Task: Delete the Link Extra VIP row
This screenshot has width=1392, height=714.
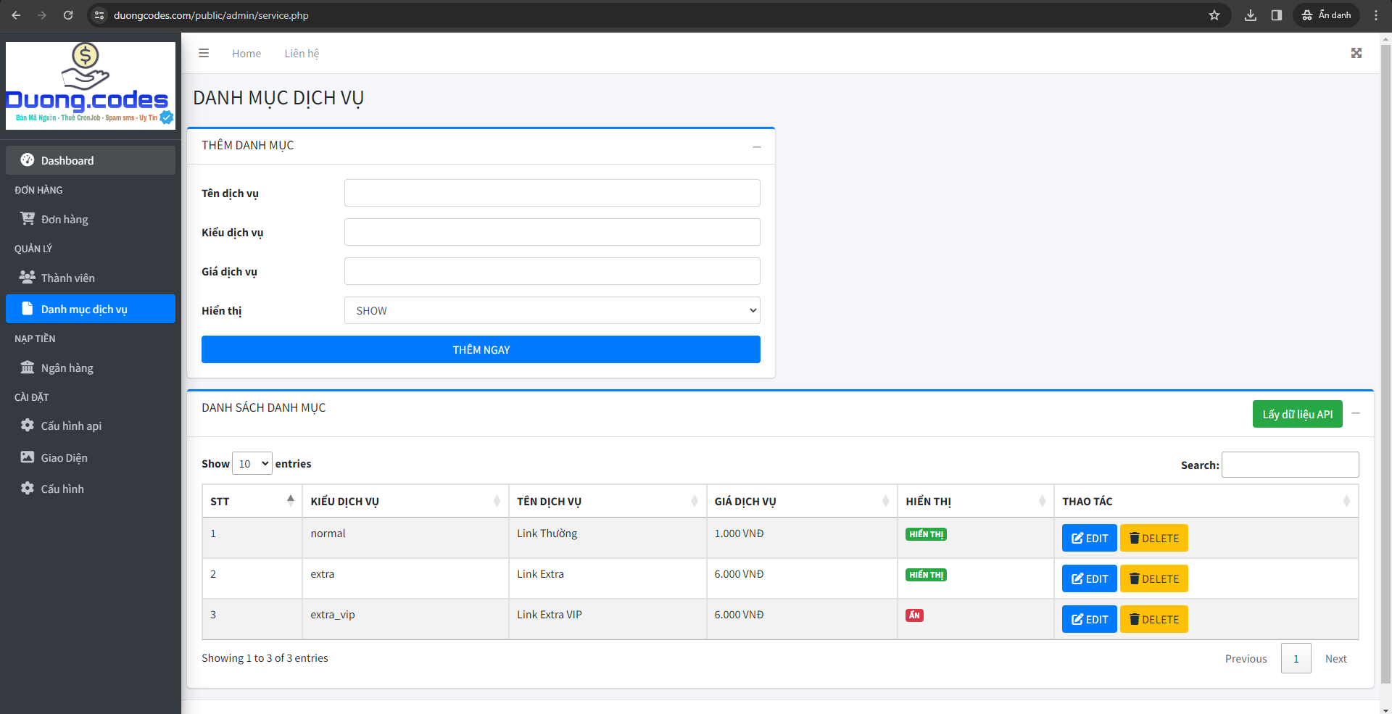Action: (1153, 619)
